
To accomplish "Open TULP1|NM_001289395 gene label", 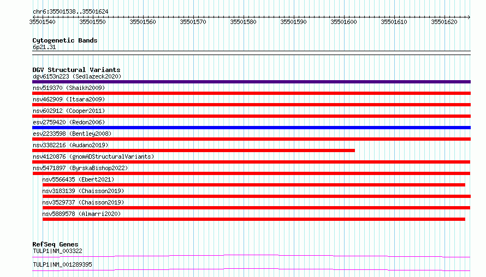I will click(62, 264).
